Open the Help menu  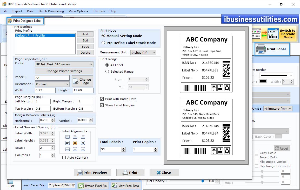(113, 11)
